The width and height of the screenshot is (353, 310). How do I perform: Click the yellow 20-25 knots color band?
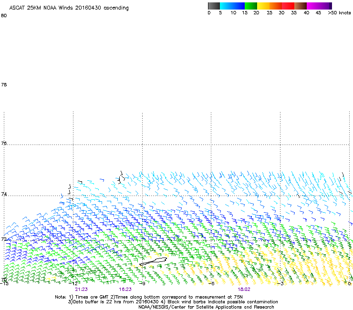(263, 6)
